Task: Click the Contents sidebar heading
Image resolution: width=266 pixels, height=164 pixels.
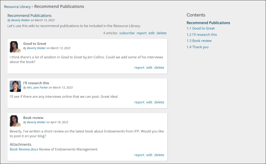Action: pos(196,15)
